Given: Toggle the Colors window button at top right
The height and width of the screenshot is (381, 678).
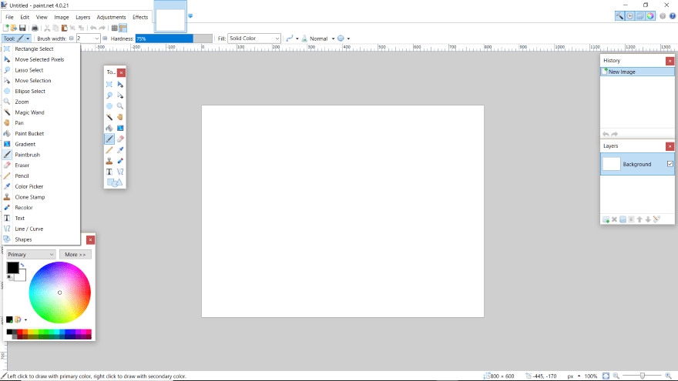Looking at the screenshot, I should pos(650,15).
